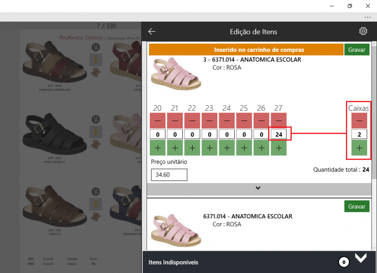Click the Caixas quantity field
The width and height of the screenshot is (377, 273).
tap(359, 135)
